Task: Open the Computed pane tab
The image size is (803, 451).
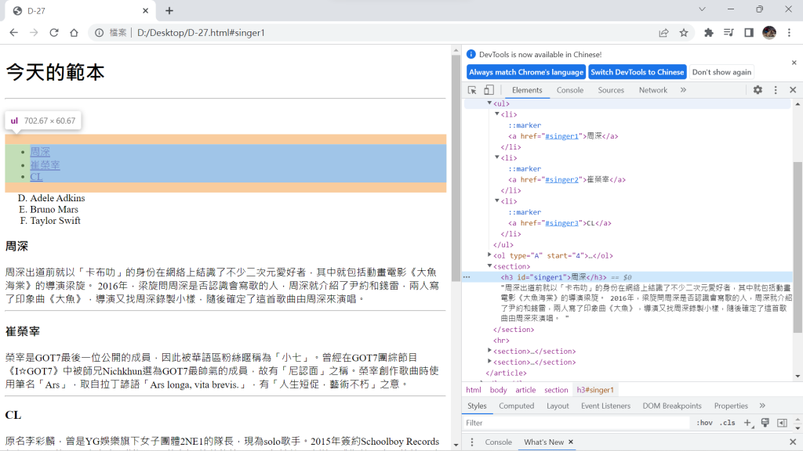Action: (516, 406)
